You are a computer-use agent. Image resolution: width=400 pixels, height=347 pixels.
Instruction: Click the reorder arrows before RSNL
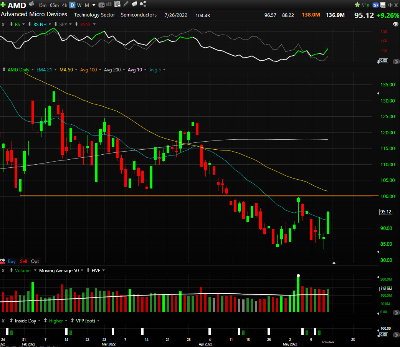tap(76, 24)
